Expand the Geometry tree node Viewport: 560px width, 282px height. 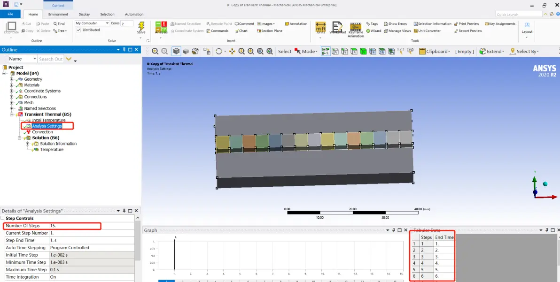(x=11, y=79)
